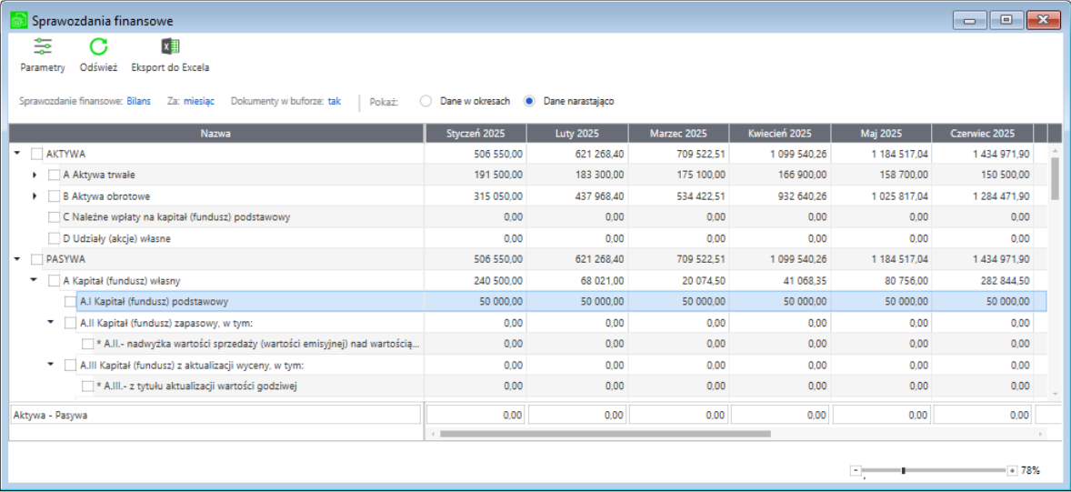
Task: Open the Parametry settings icon
Action: (x=43, y=47)
